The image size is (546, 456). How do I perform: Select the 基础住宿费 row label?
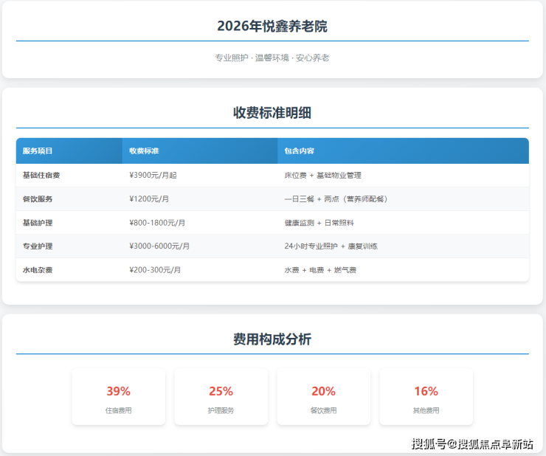tap(41, 176)
